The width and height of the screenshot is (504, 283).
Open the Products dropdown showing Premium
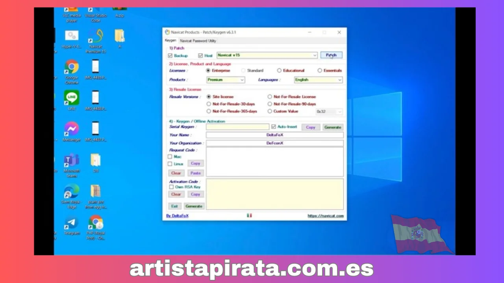[226, 80]
